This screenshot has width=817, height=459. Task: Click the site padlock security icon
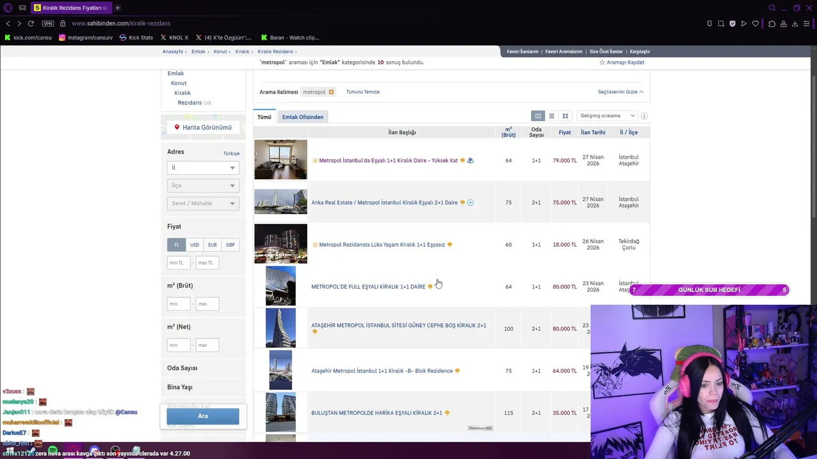(x=63, y=24)
